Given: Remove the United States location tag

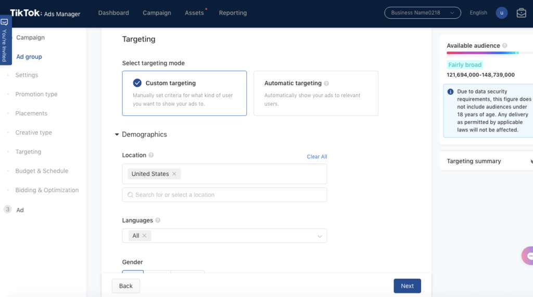Looking at the screenshot, I should (174, 174).
